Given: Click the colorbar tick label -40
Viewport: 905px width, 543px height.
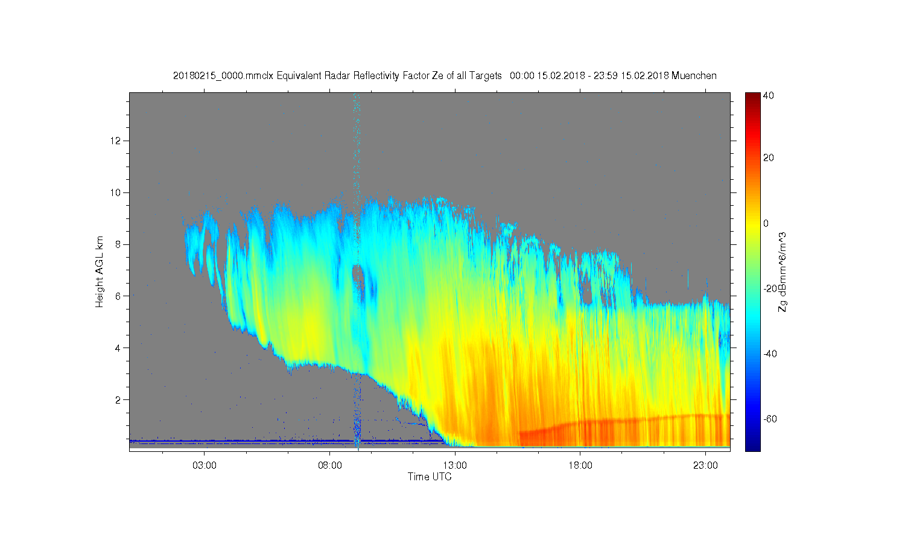Looking at the screenshot, I should coord(770,354).
